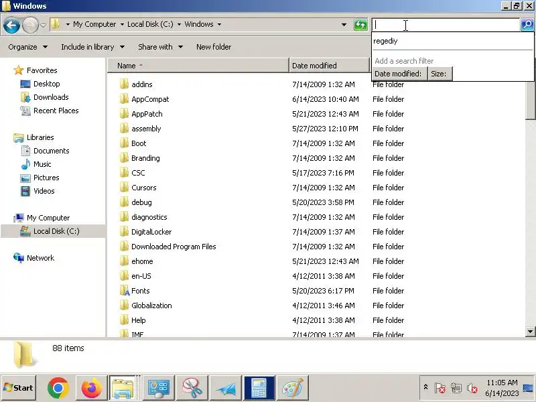Select the AppCompat folder icon
Viewport: 536px width, 402px height.
click(x=124, y=98)
